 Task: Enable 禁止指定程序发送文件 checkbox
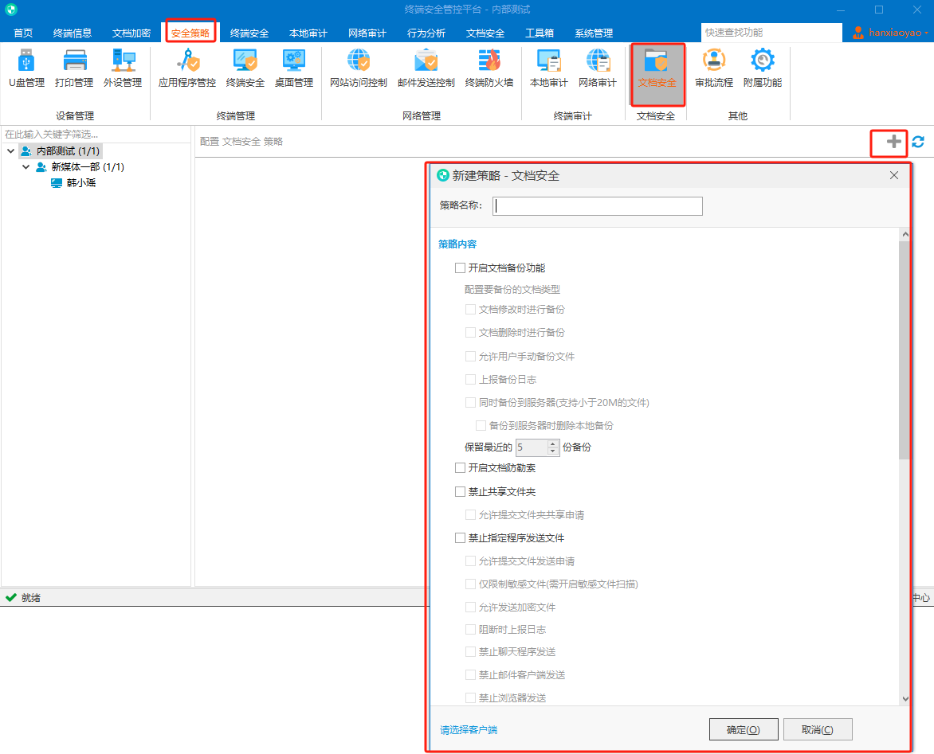(460, 538)
